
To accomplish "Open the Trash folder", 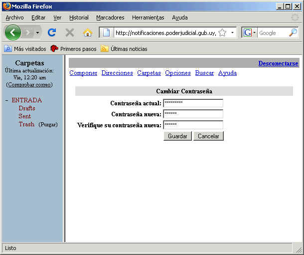I will (x=26, y=124).
